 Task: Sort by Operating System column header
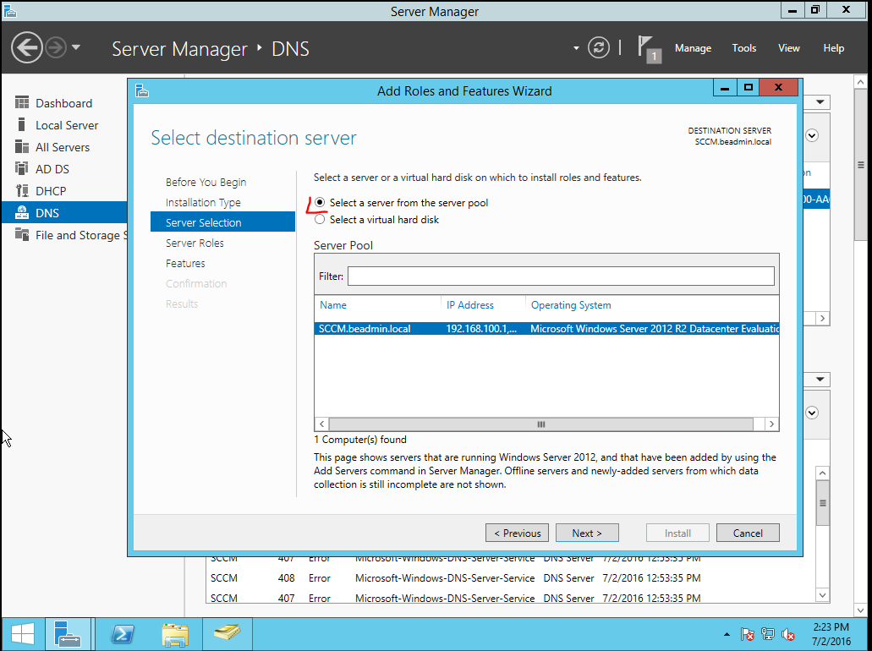[571, 305]
